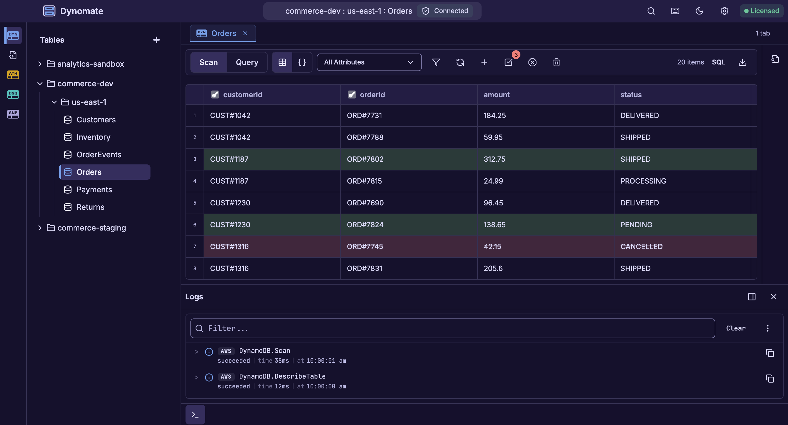The image size is (788, 425).
Task: Open the Payments table in tree
Action: point(94,190)
